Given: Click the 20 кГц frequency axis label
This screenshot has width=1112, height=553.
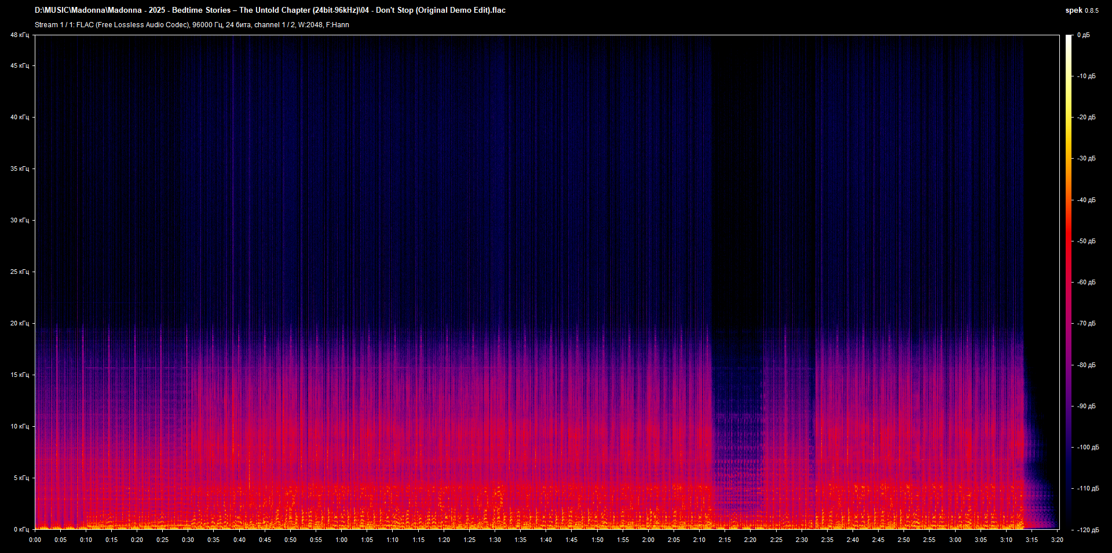Looking at the screenshot, I should [x=19, y=323].
